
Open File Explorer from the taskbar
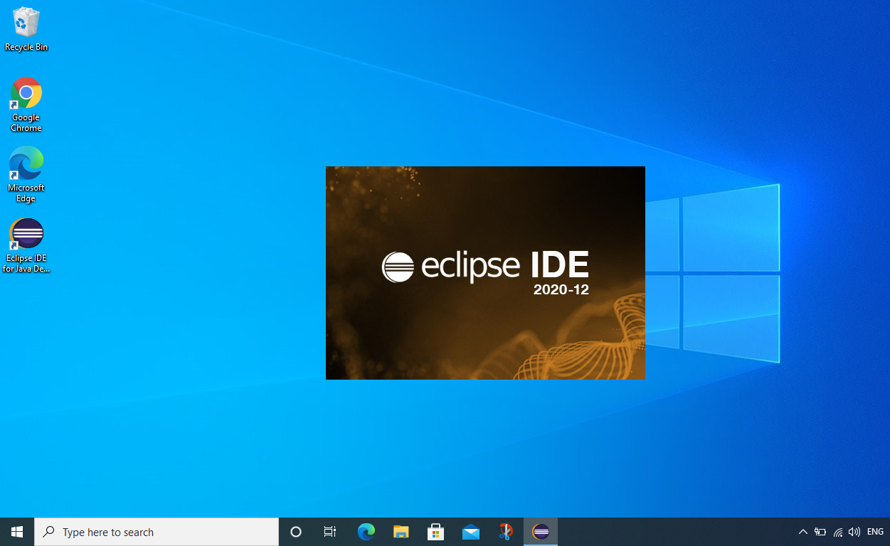point(401,531)
